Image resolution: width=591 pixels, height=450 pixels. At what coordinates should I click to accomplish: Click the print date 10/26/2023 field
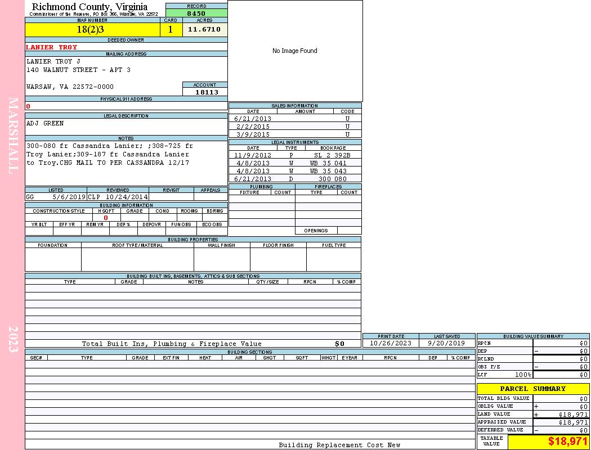pos(391,343)
